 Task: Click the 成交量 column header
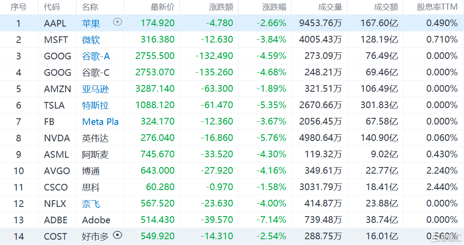click(x=330, y=7)
